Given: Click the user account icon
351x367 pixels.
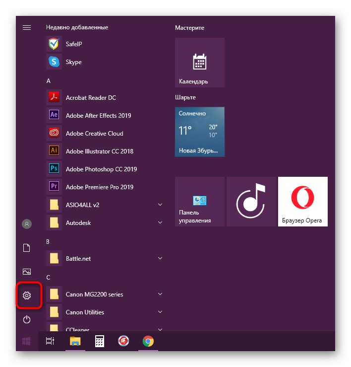Looking at the screenshot, I should point(27,224).
